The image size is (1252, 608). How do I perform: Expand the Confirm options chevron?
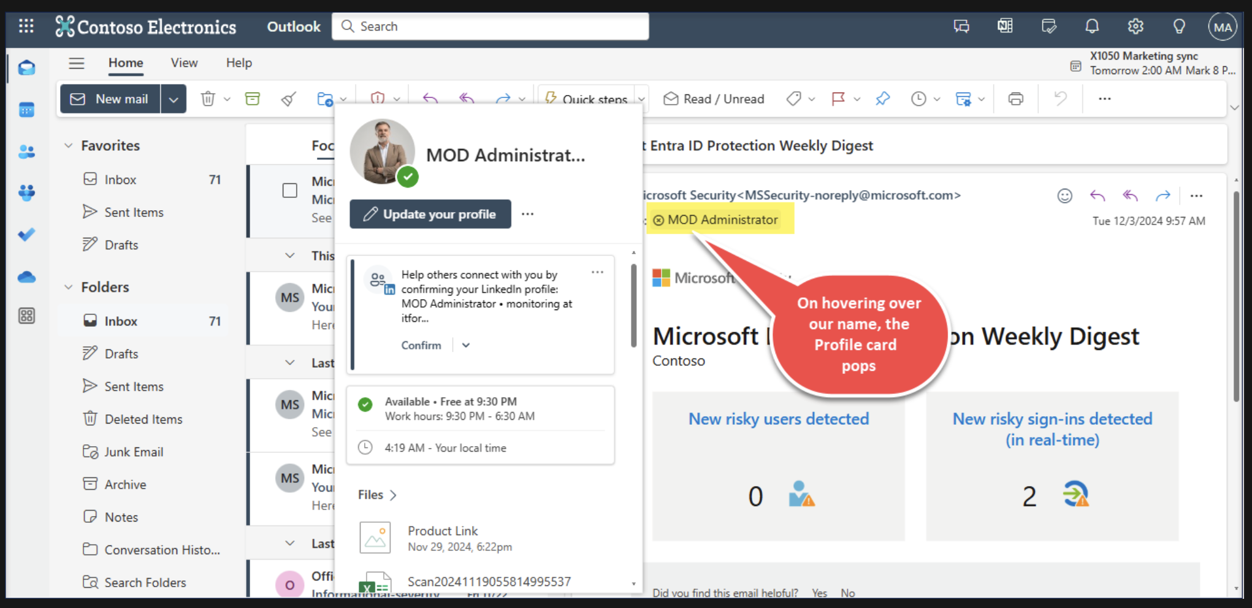pyautogui.click(x=466, y=345)
